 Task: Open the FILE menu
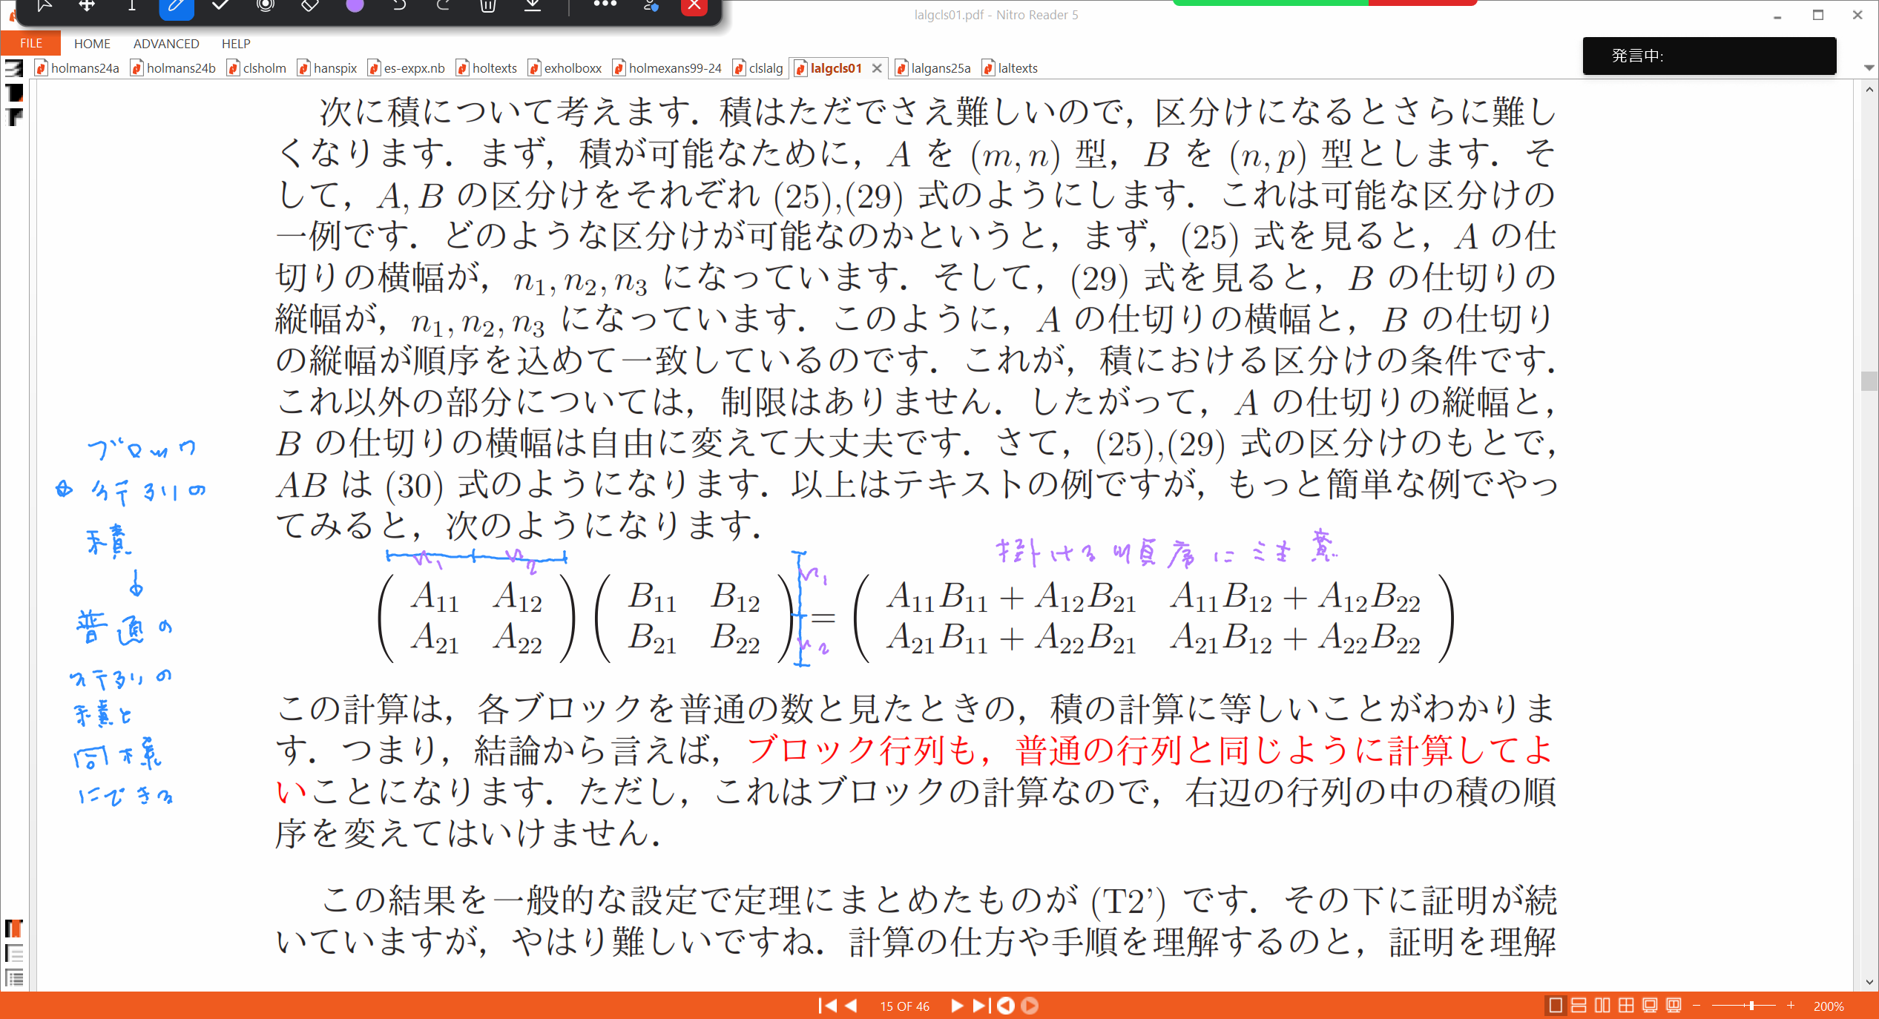point(30,43)
